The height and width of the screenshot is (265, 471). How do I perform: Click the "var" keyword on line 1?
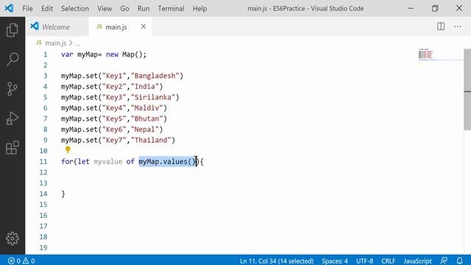click(x=67, y=54)
